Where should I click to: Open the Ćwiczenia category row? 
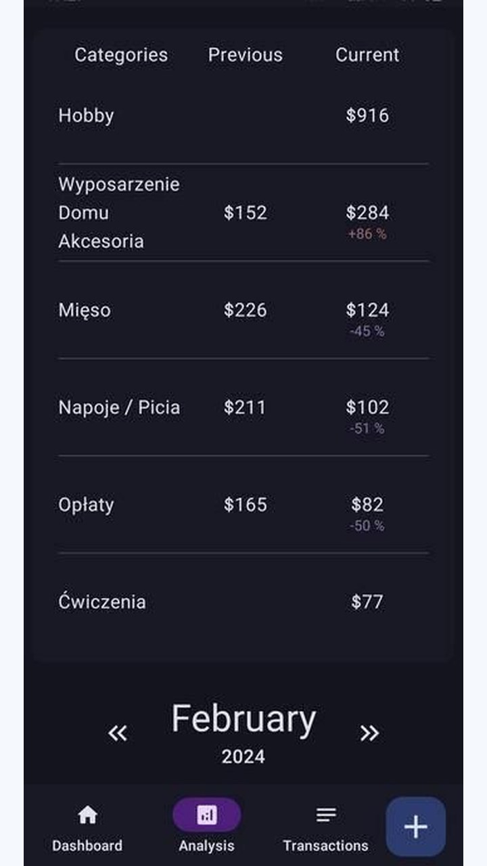click(x=243, y=602)
